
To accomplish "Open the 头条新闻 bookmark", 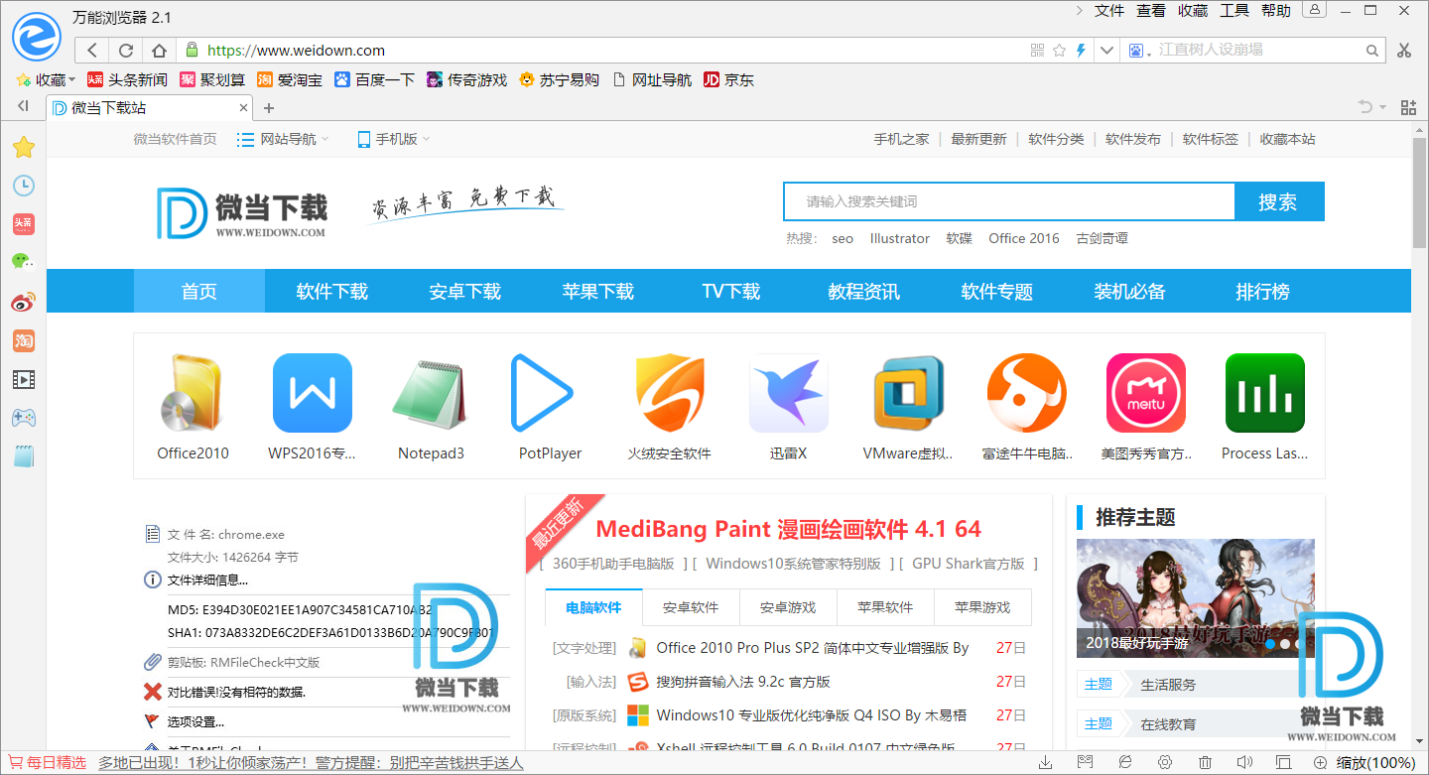I will coord(127,79).
